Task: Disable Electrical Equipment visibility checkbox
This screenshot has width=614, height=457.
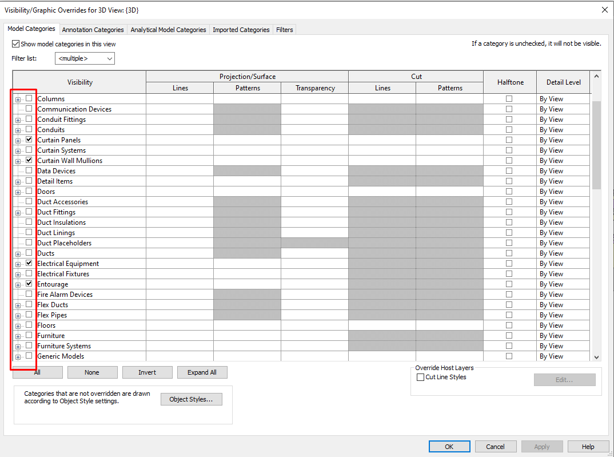Action: (x=29, y=263)
